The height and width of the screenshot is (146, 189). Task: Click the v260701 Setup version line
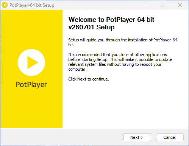91,27
